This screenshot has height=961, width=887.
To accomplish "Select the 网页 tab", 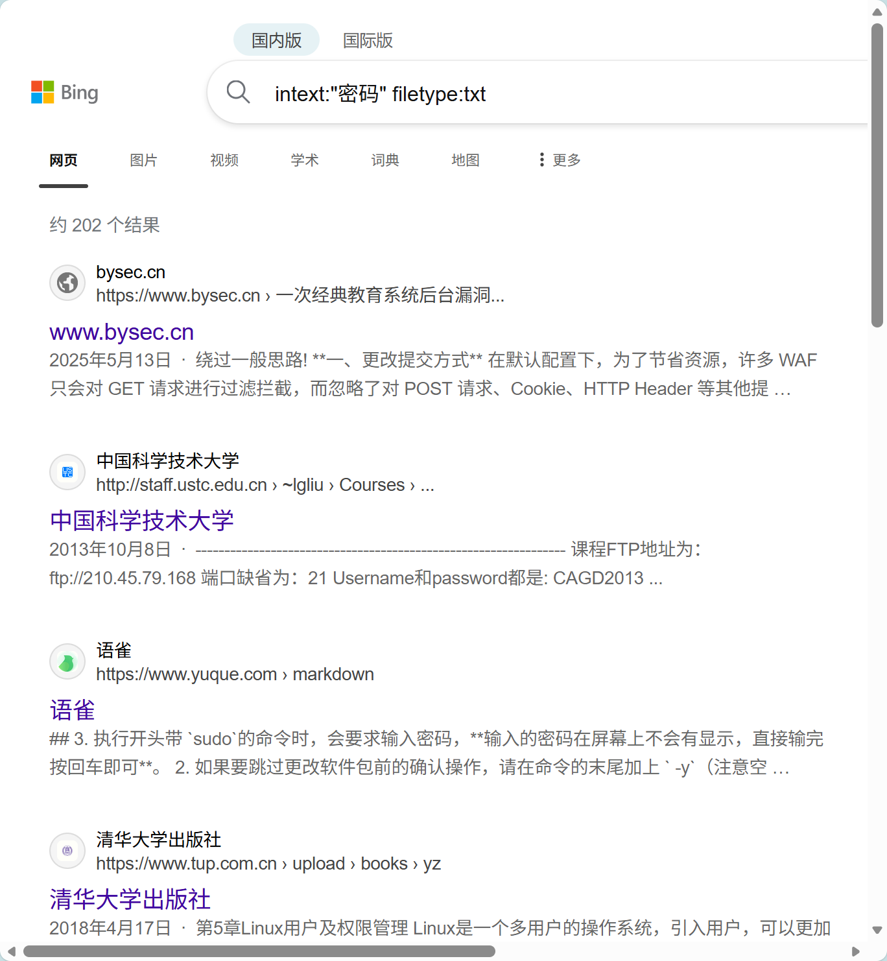I will (x=64, y=160).
